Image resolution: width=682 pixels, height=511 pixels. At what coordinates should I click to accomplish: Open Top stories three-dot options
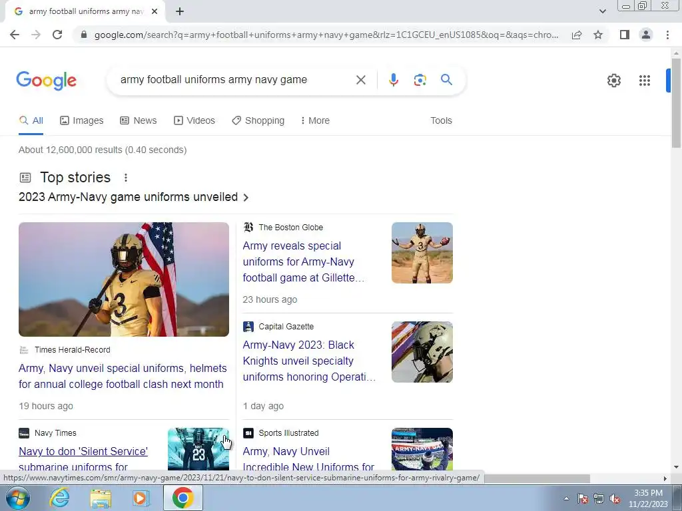pyautogui.click(x=126, y=178)
